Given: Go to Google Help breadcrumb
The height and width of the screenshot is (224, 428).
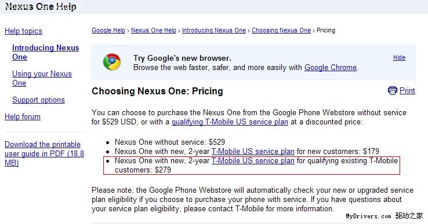Looking at the screenshot, I should [x=108, y=30].
